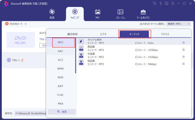Click the ビットレート : 96kbps value
The height and width of the screenshot is (120, 195).
point(146,64)
